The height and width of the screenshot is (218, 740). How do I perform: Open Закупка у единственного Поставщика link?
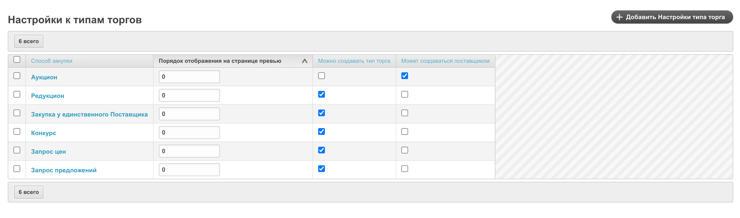(x=89, y=115)
